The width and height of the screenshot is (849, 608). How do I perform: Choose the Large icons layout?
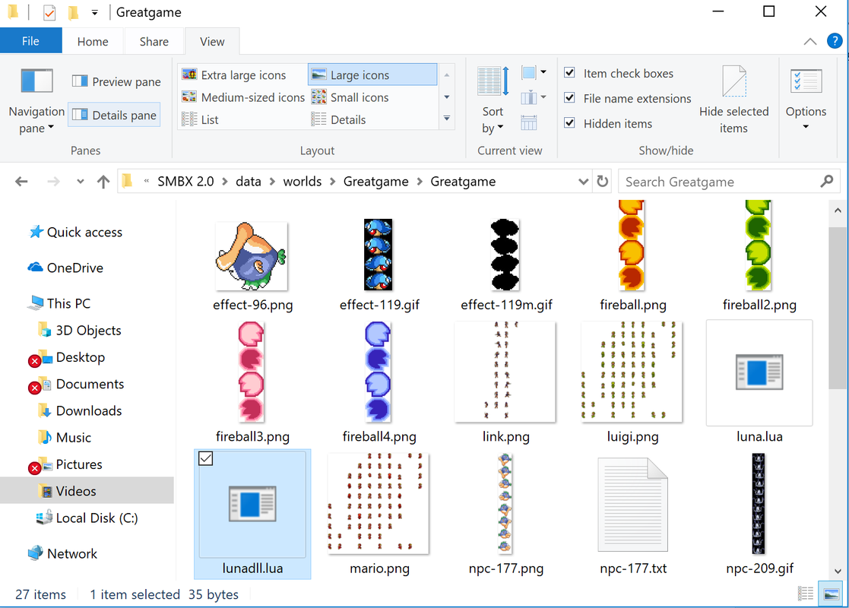click(372, 74)
